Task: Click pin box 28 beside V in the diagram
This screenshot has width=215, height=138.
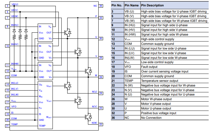Action: (x=101, y=58)
